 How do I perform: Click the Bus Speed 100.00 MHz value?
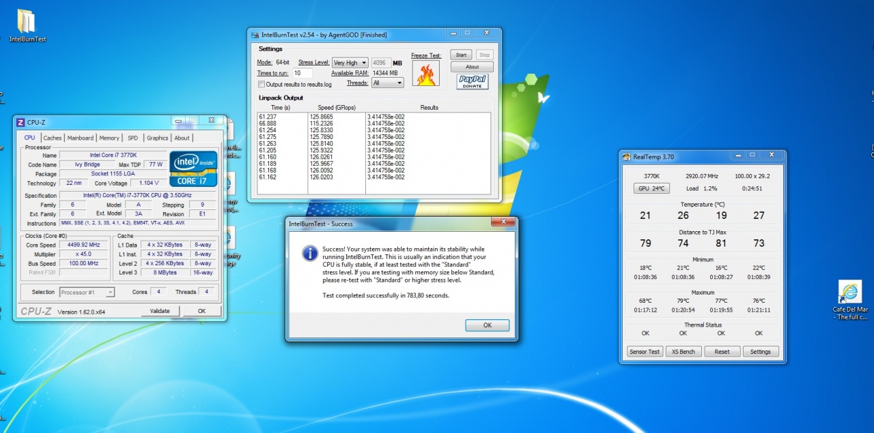coord(84,263)
